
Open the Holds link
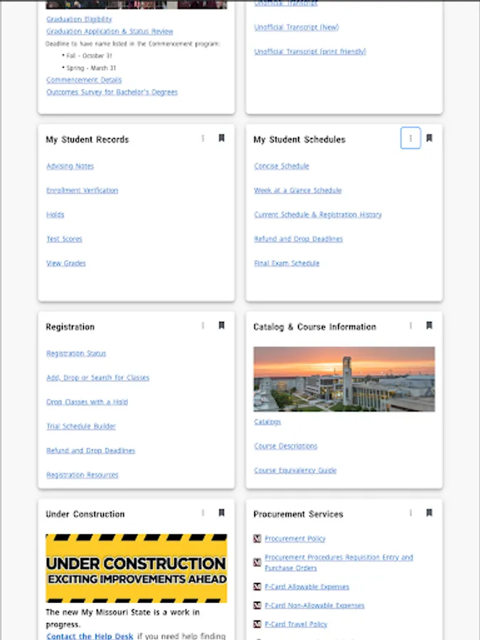pos(55,215)
